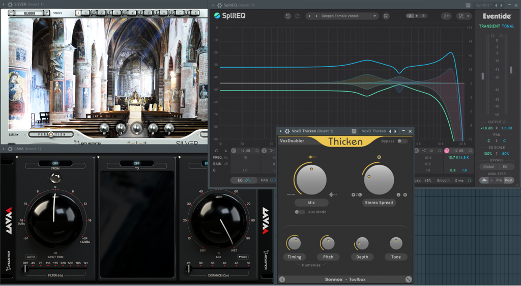
Task: Toggle Global bypass in SplitEQ
Action: 488,167
